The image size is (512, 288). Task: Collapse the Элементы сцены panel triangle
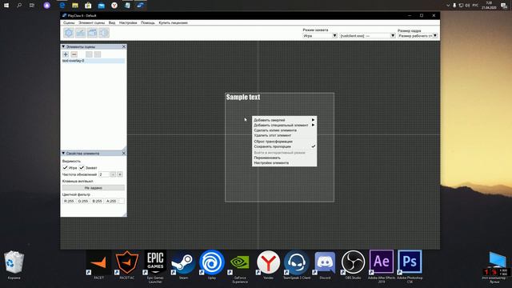point(63,46)
